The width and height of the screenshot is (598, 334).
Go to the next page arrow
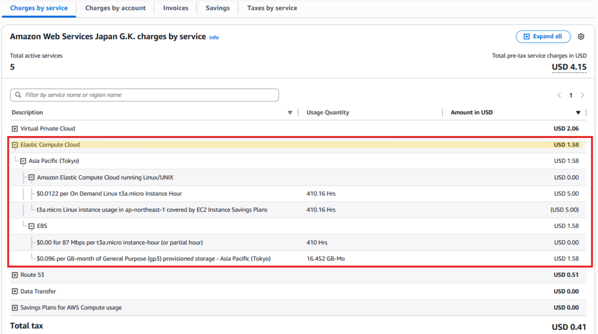(x=582, y=95)
